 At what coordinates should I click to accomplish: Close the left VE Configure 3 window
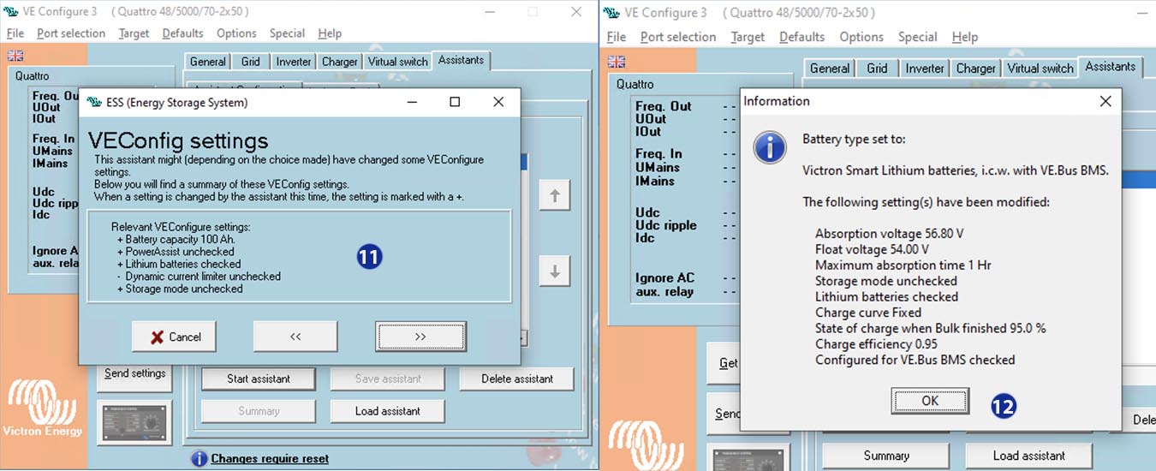click(576, 12)
